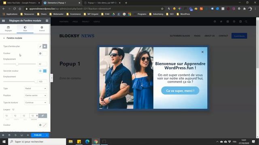The image size is (259, 145).
Task: Bookmark this page with the star icon
Action: (x=162, y=9)
